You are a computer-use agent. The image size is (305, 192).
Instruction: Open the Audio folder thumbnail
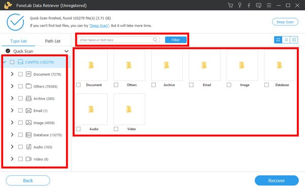[91, 109]
